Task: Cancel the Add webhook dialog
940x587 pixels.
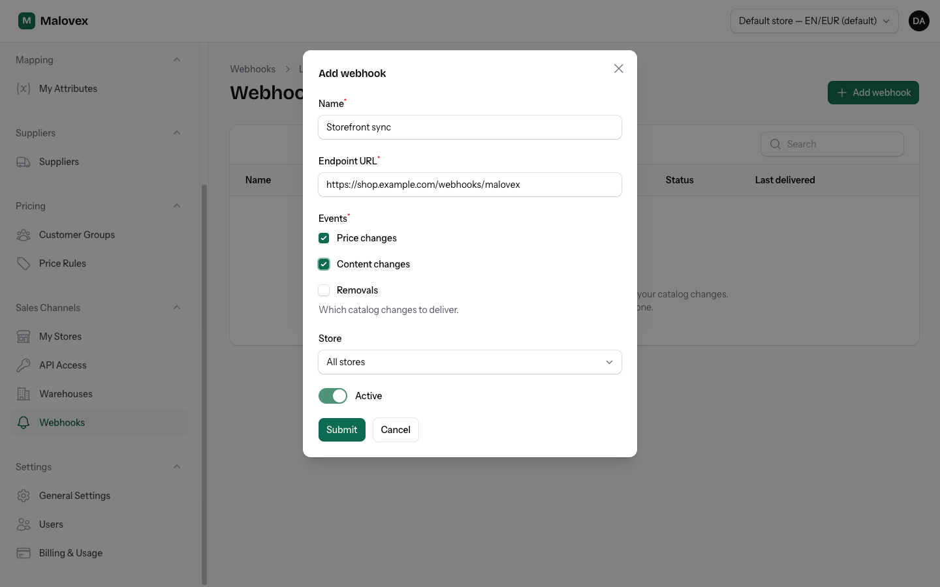Action: [396, 430]
